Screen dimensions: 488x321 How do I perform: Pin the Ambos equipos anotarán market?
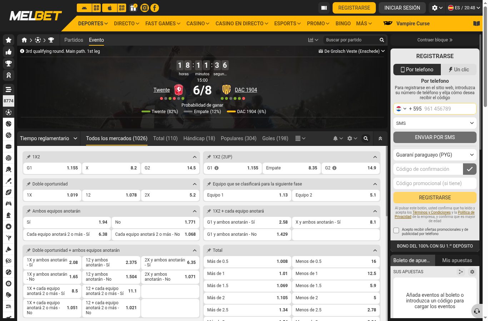click(29, 211)
